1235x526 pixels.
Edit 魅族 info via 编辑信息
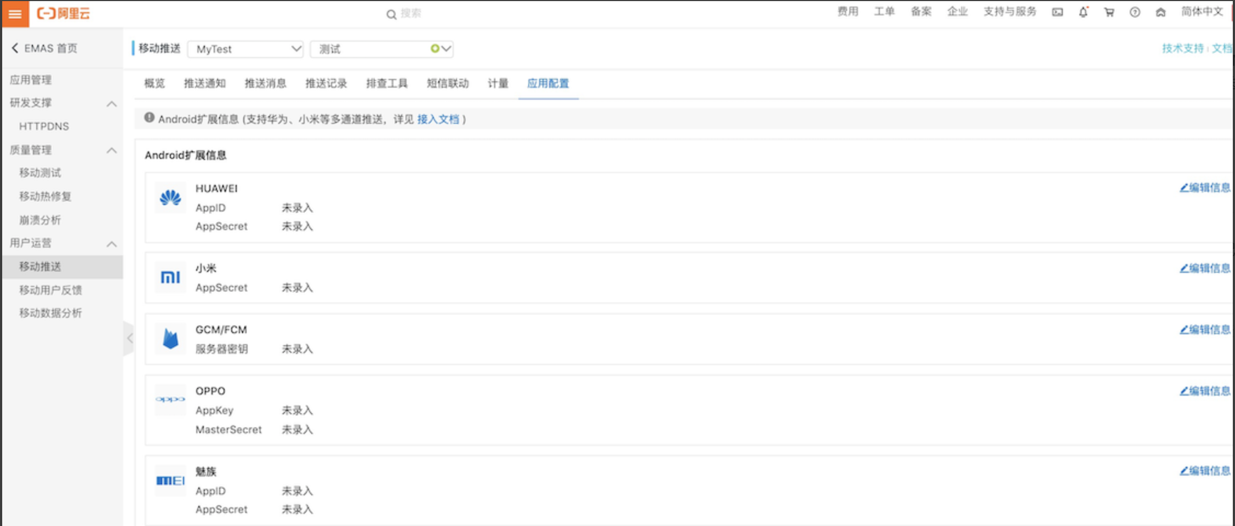tap(1205, 471)
